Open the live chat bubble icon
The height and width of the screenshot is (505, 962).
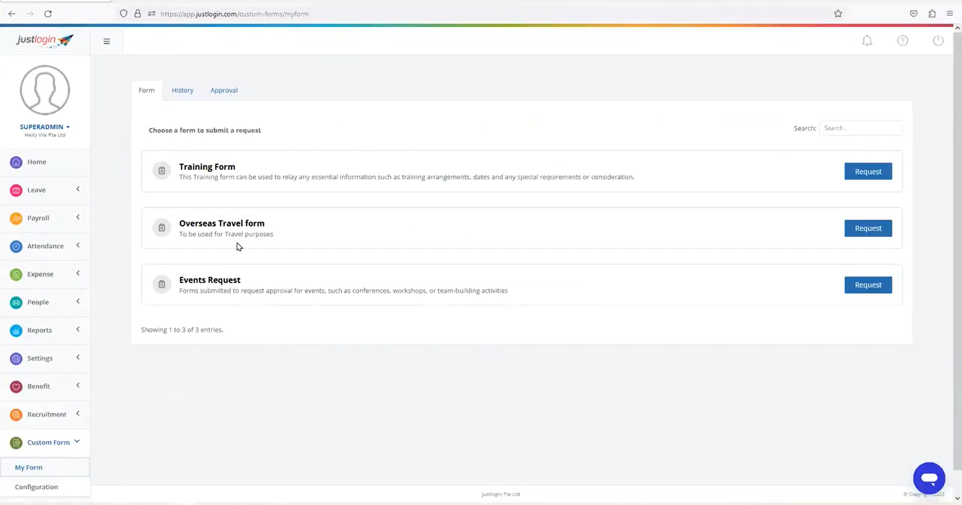point(928,478)
